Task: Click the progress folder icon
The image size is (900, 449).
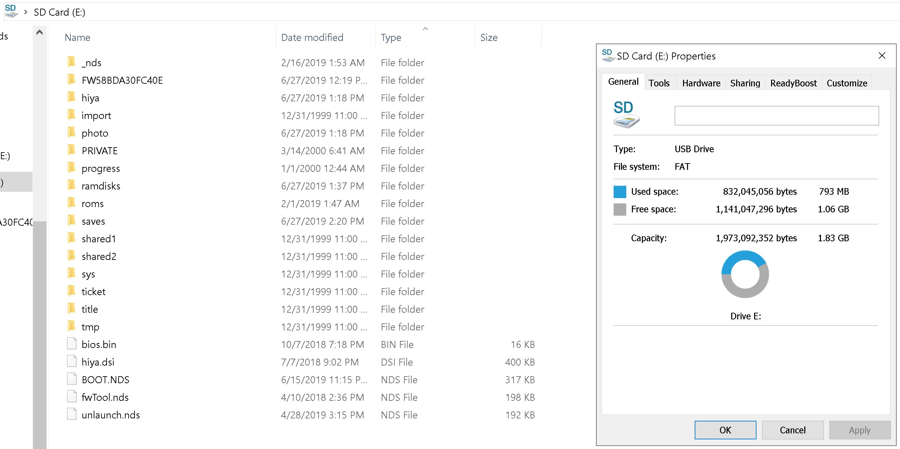Action: coord(71,168)
